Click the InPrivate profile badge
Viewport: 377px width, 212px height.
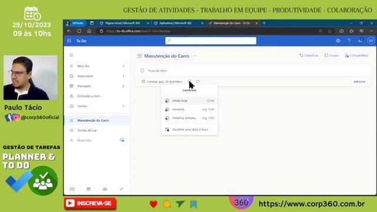75,23
